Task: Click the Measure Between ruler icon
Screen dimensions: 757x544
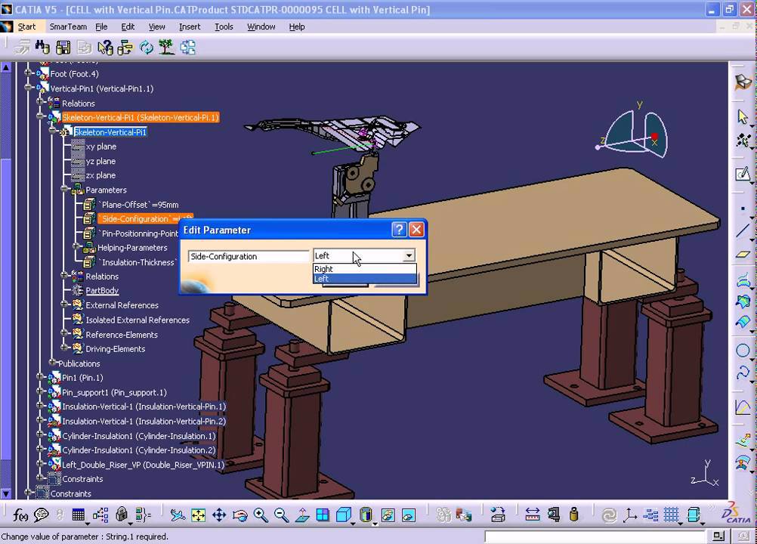Action: coord(532,515)
